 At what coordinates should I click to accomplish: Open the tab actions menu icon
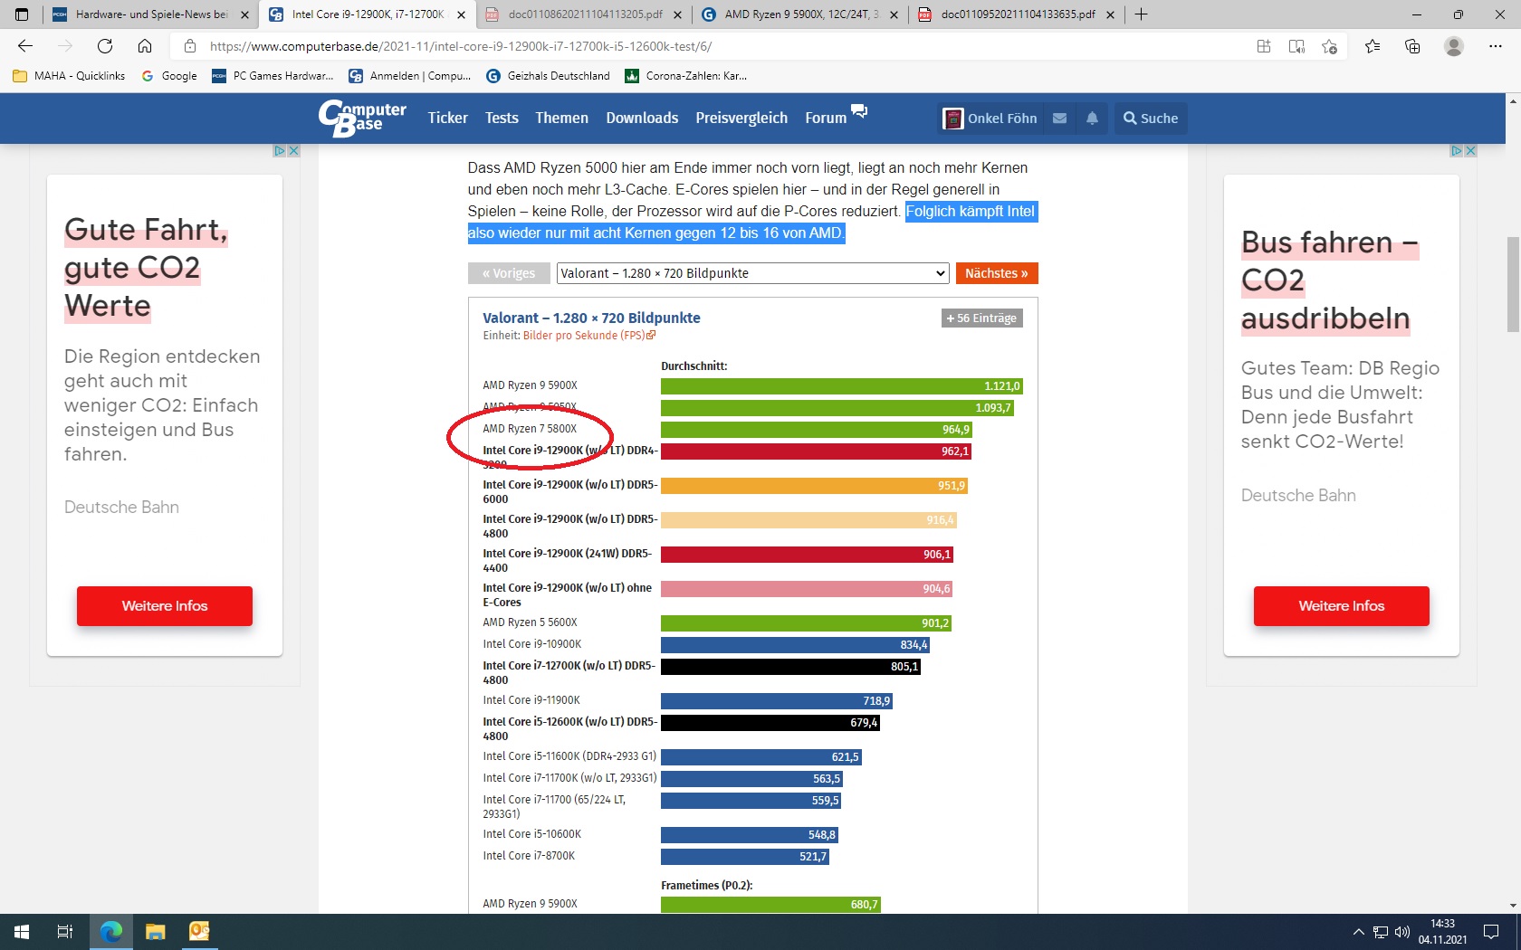[22, 14]
